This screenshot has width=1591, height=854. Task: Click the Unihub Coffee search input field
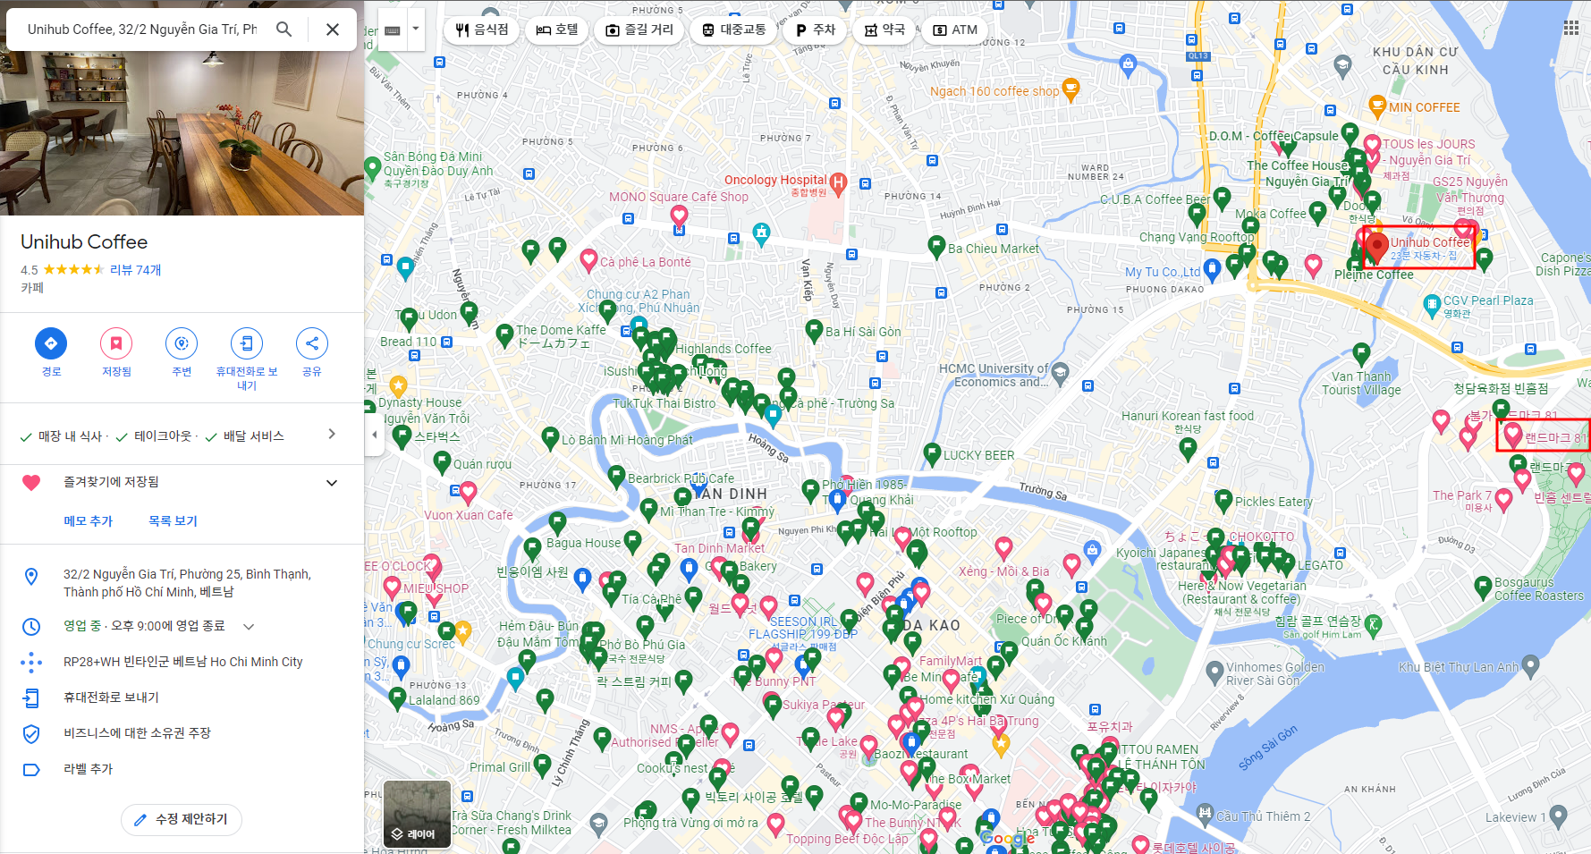tap(143, 29)
